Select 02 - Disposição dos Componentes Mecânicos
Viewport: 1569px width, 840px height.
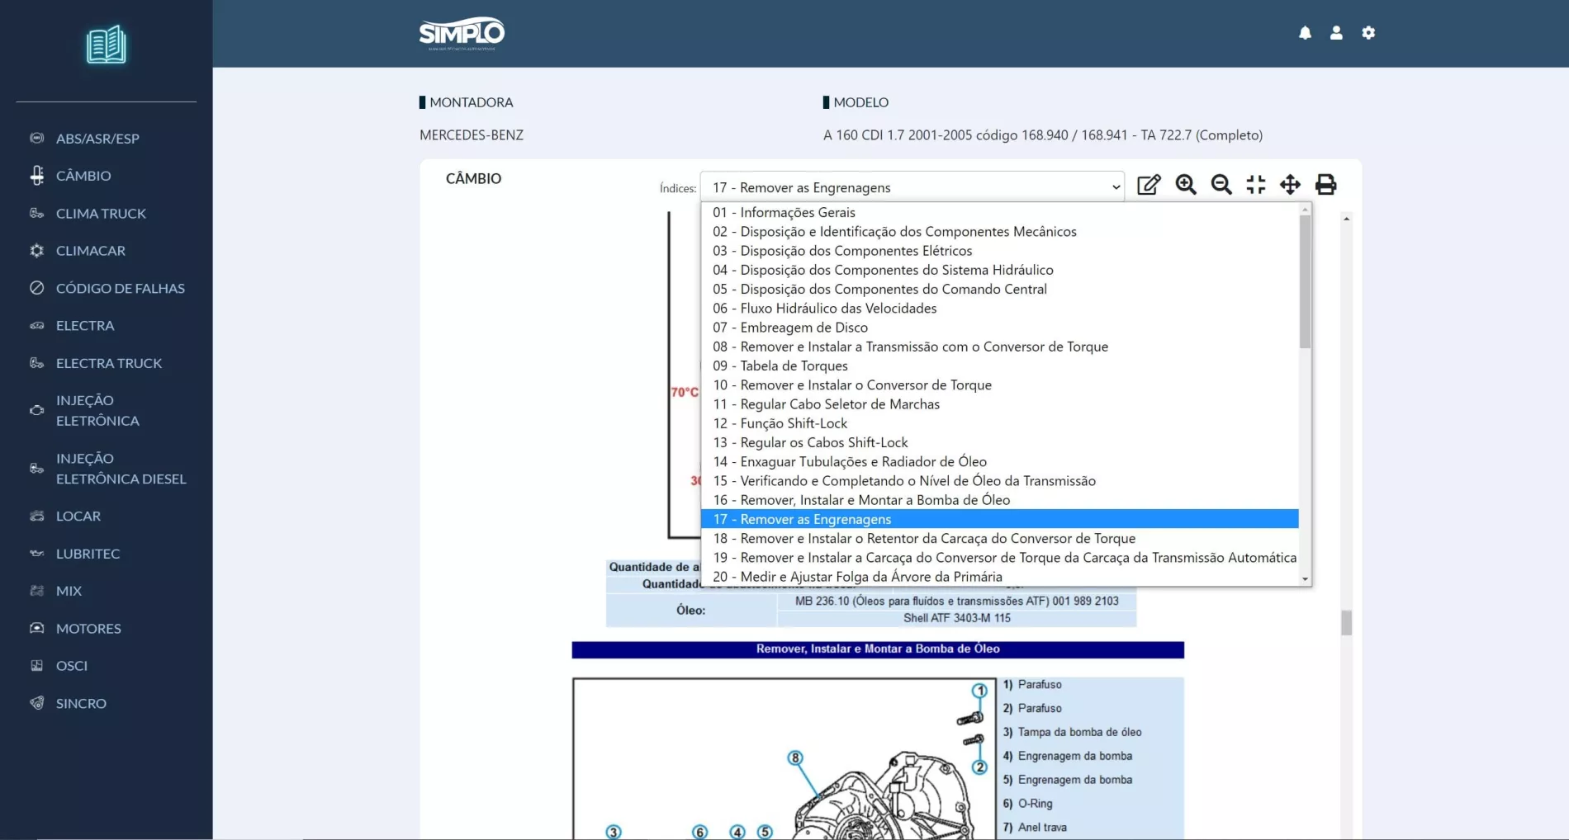click(x=999, y=231)
